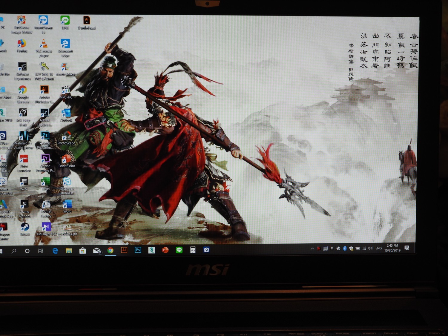Viewport: 448px width, 336px height.
Task: Switch ENG input language indicator
Action: pyautogui.click(x=379, y=248)
